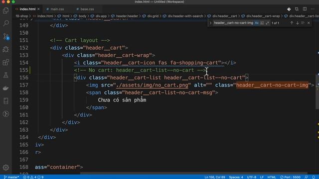Go to previous match in find widget
The image size is (319, 179).
pos(292,23)
